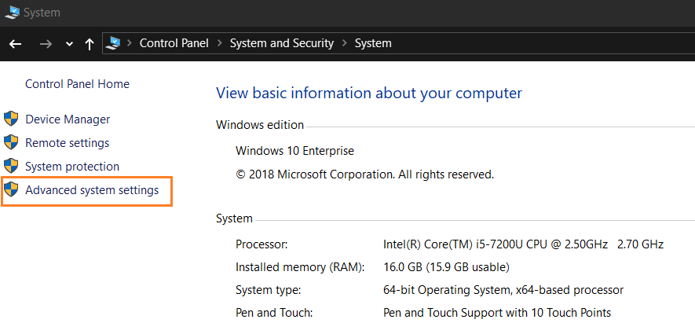
Task: Click the shield icon beside Remote settings
Action: pos(11,142)
